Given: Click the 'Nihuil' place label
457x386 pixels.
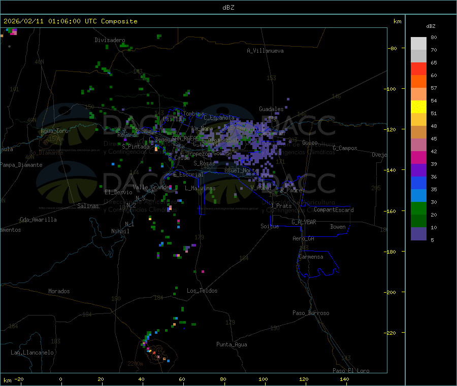Looking at the screenshot, I should [x=120, y=231].
